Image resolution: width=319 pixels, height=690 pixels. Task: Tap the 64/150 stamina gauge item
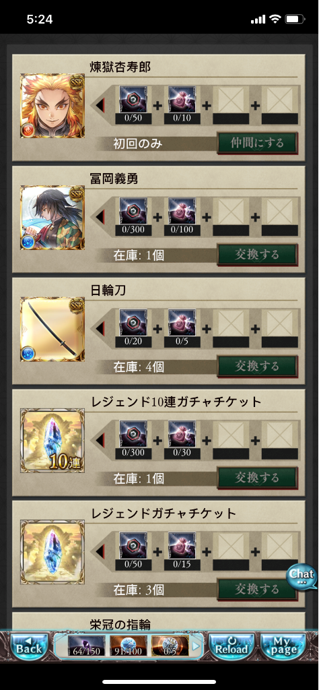click(86, 646)
